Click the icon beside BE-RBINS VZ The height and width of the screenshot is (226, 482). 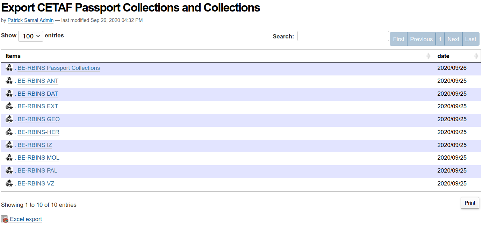click(9, 183)
